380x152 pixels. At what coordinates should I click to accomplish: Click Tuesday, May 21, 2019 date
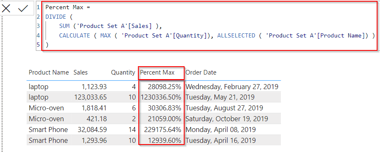[220, 97]
